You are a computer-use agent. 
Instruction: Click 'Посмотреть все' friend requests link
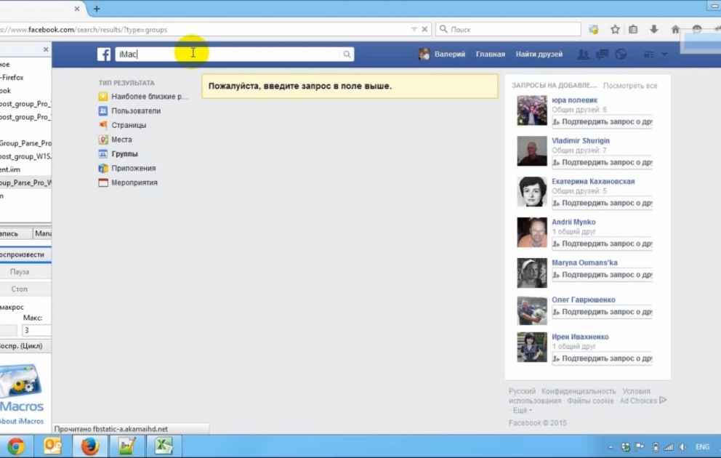click(x=630, y=86)
